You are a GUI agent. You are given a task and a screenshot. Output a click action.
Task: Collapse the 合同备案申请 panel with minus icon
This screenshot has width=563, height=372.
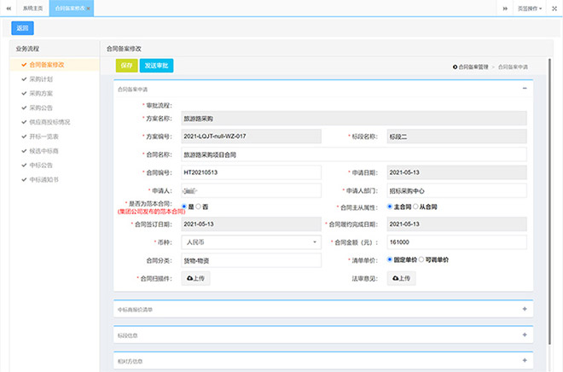(525, 88)
